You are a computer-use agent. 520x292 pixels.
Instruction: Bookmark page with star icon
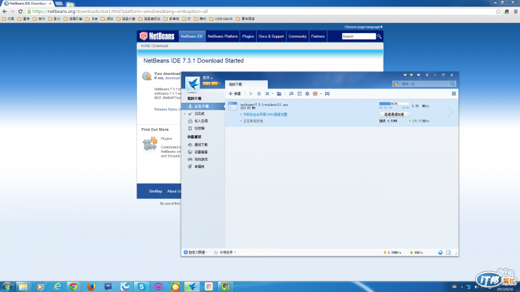coord(498,11)
